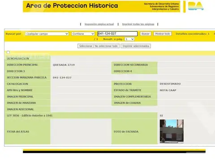Click 'Seleccionar / No seleccionar todo' button
215x161 pixels.
coord(99,46)
